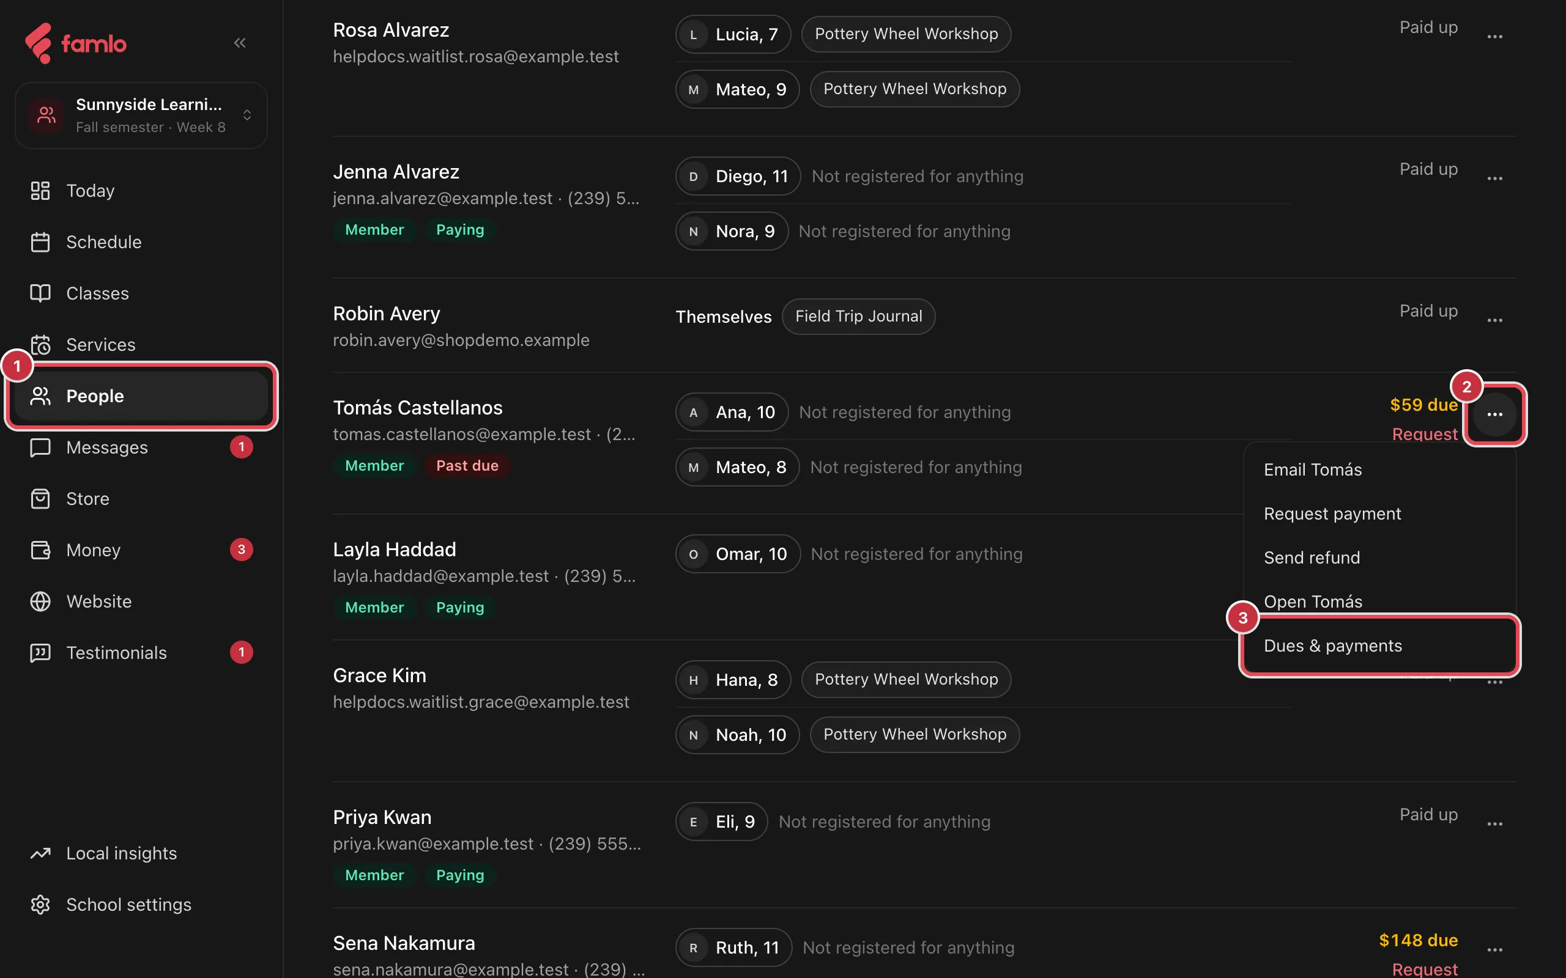This screenshot has width=1566, height=978.
Task: Click the name Layla Haddad
Action: pyautogui.click(x=394, y=549)
